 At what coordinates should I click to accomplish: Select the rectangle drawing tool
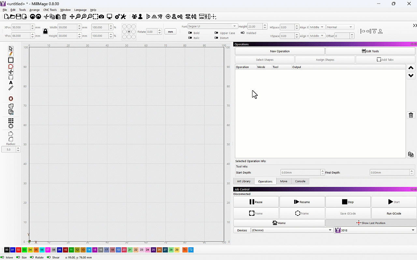[11, 60]
